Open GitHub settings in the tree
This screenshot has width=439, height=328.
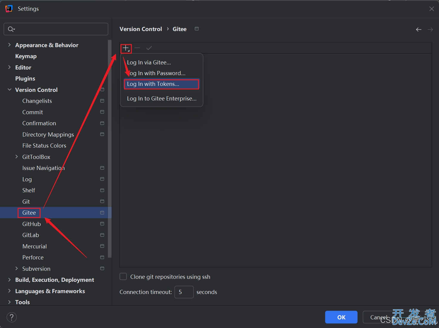tap(32, 224)
